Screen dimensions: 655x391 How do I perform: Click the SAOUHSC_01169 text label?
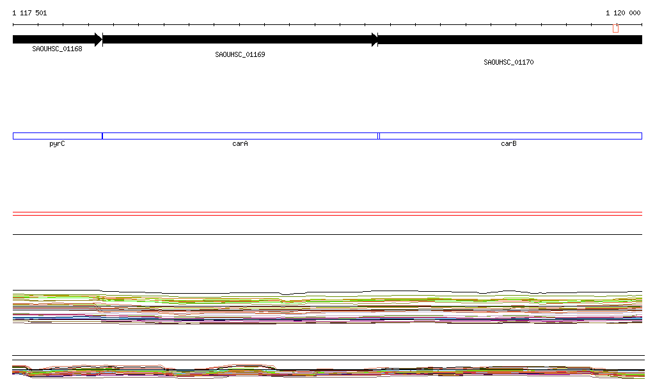coord(240,55)
